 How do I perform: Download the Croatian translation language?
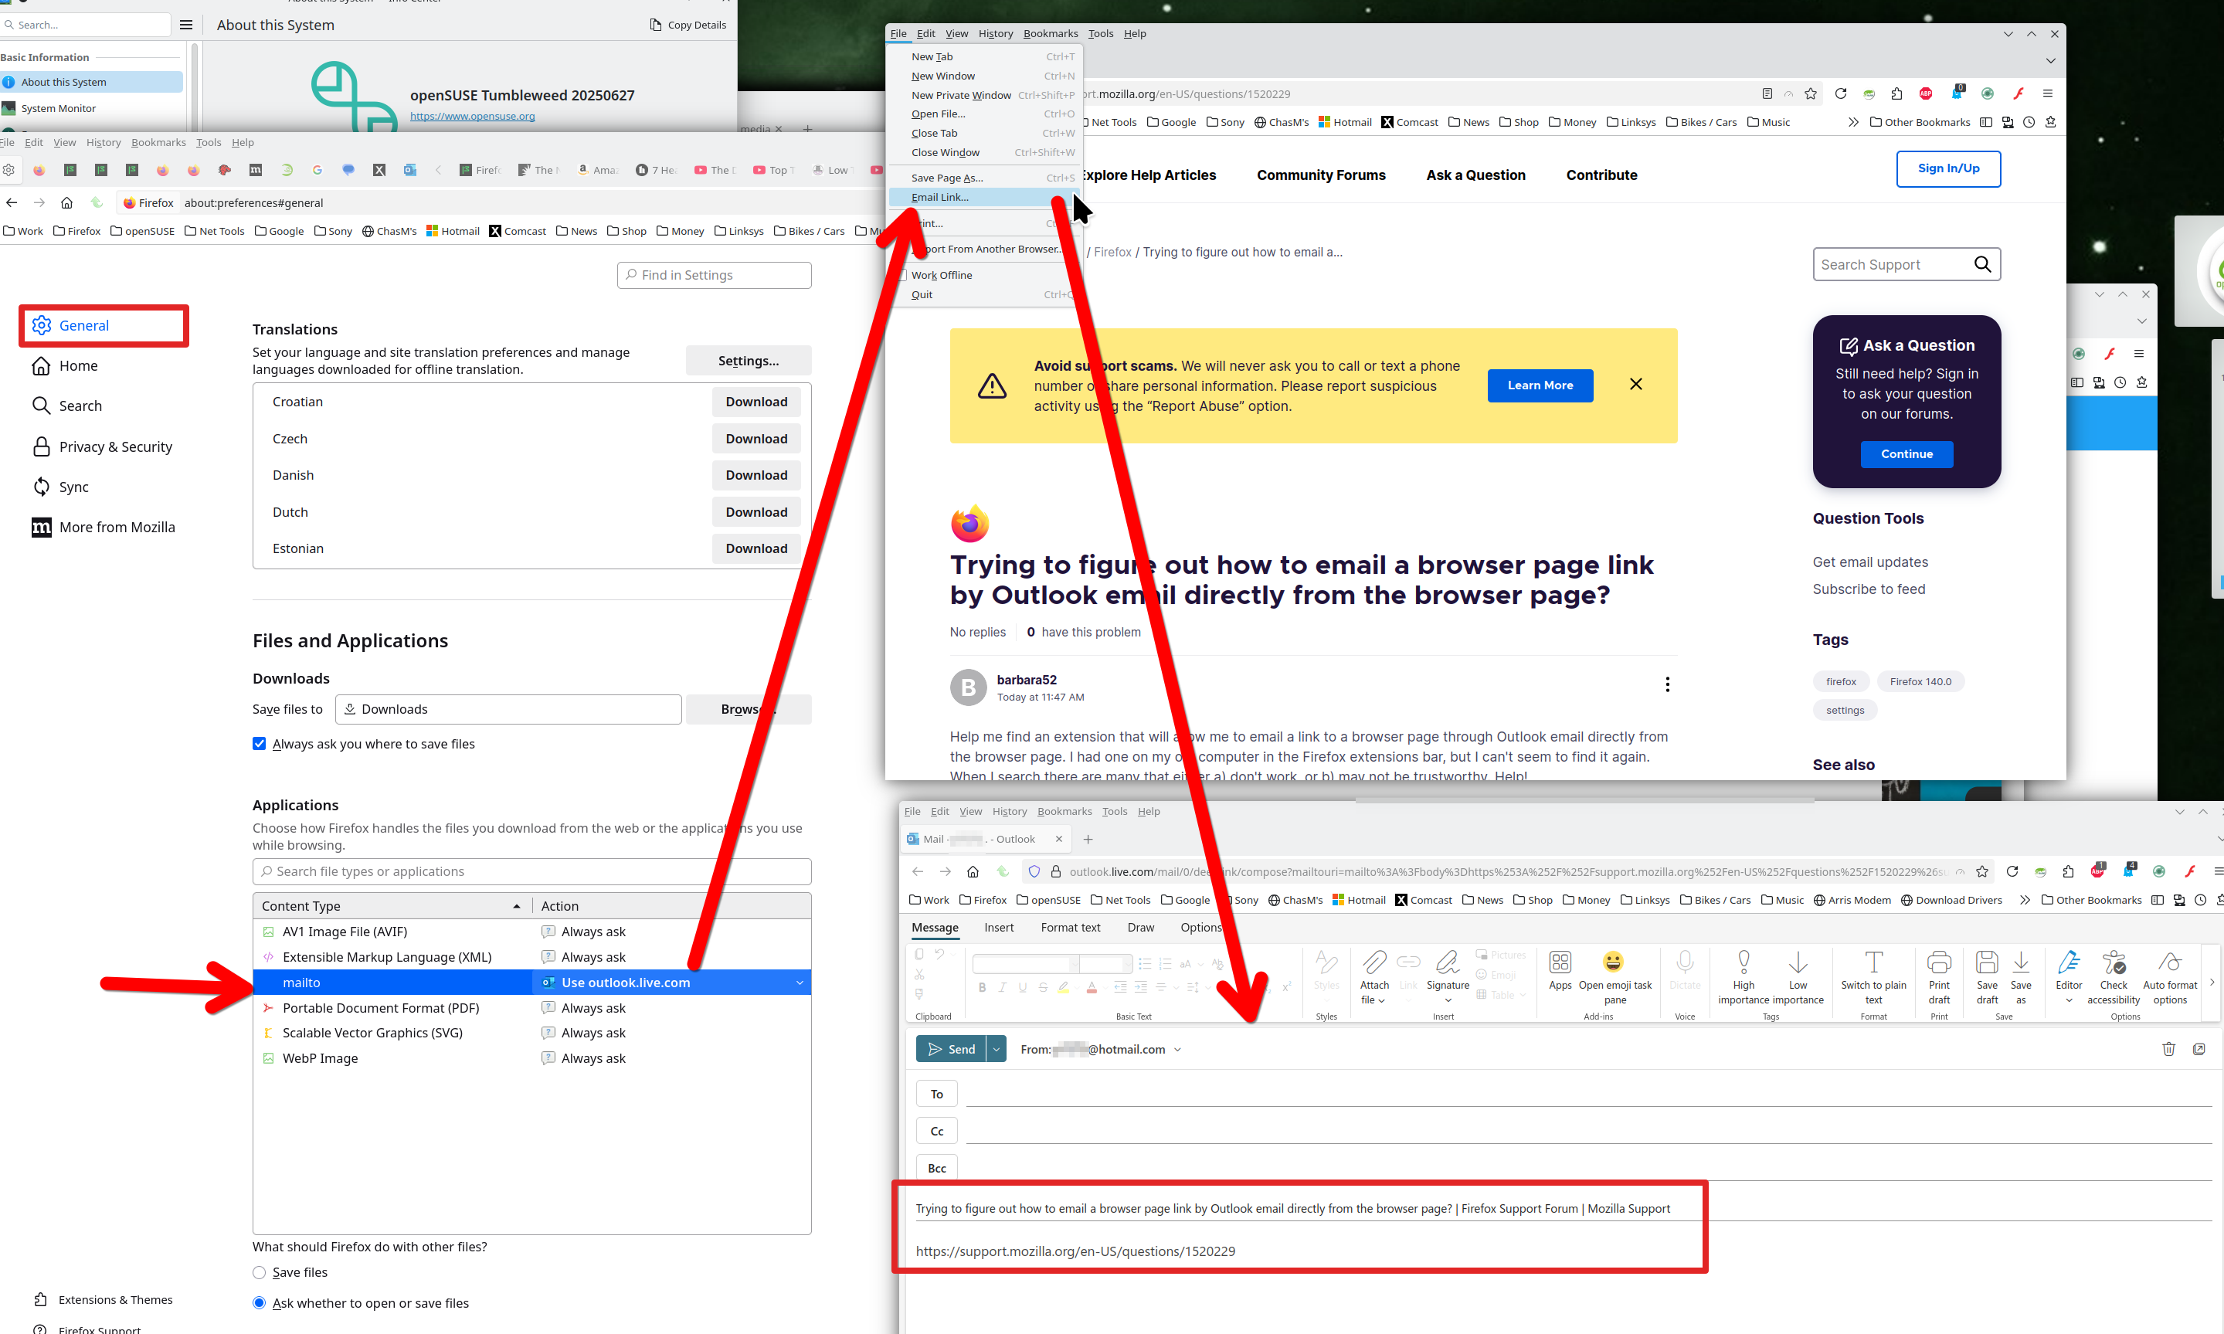(756, 402)
